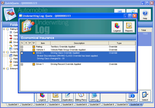
Task: Switch to QuoteSet 6 tab
Action: coord(81,105)
